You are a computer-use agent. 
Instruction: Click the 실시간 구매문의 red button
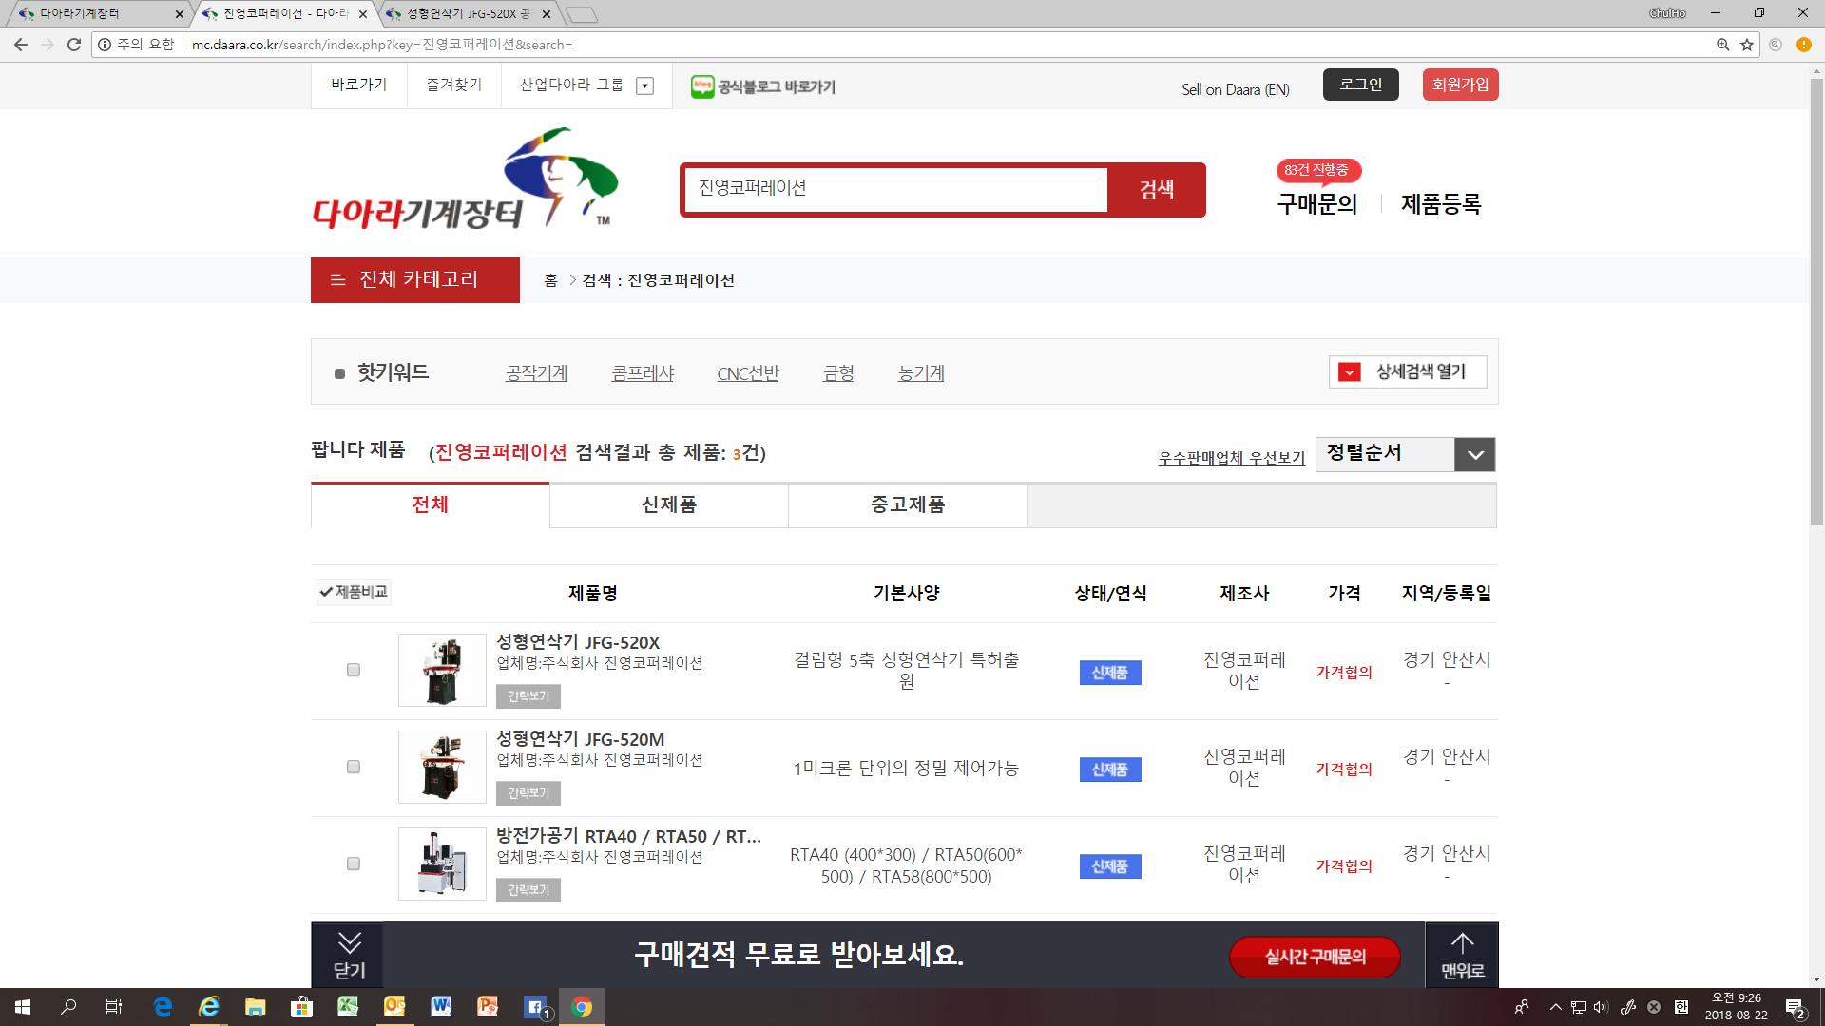[x=1316, y=957]
